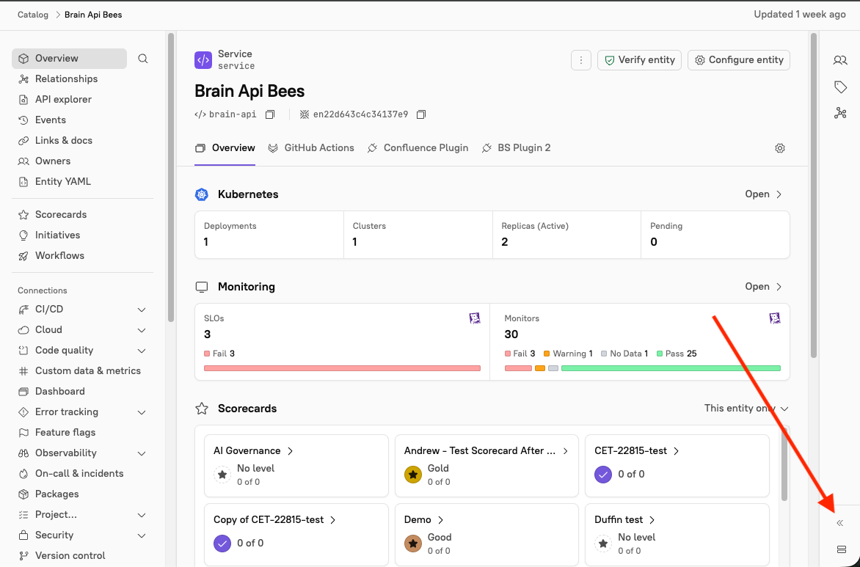Click the red SLOs fail progress bar

342,368
